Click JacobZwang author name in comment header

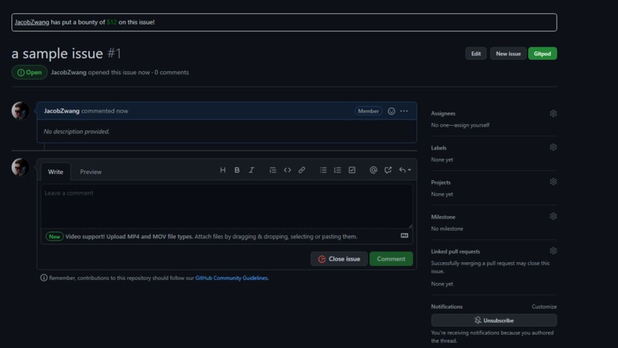pyautogui.click(x=61, y=111)
